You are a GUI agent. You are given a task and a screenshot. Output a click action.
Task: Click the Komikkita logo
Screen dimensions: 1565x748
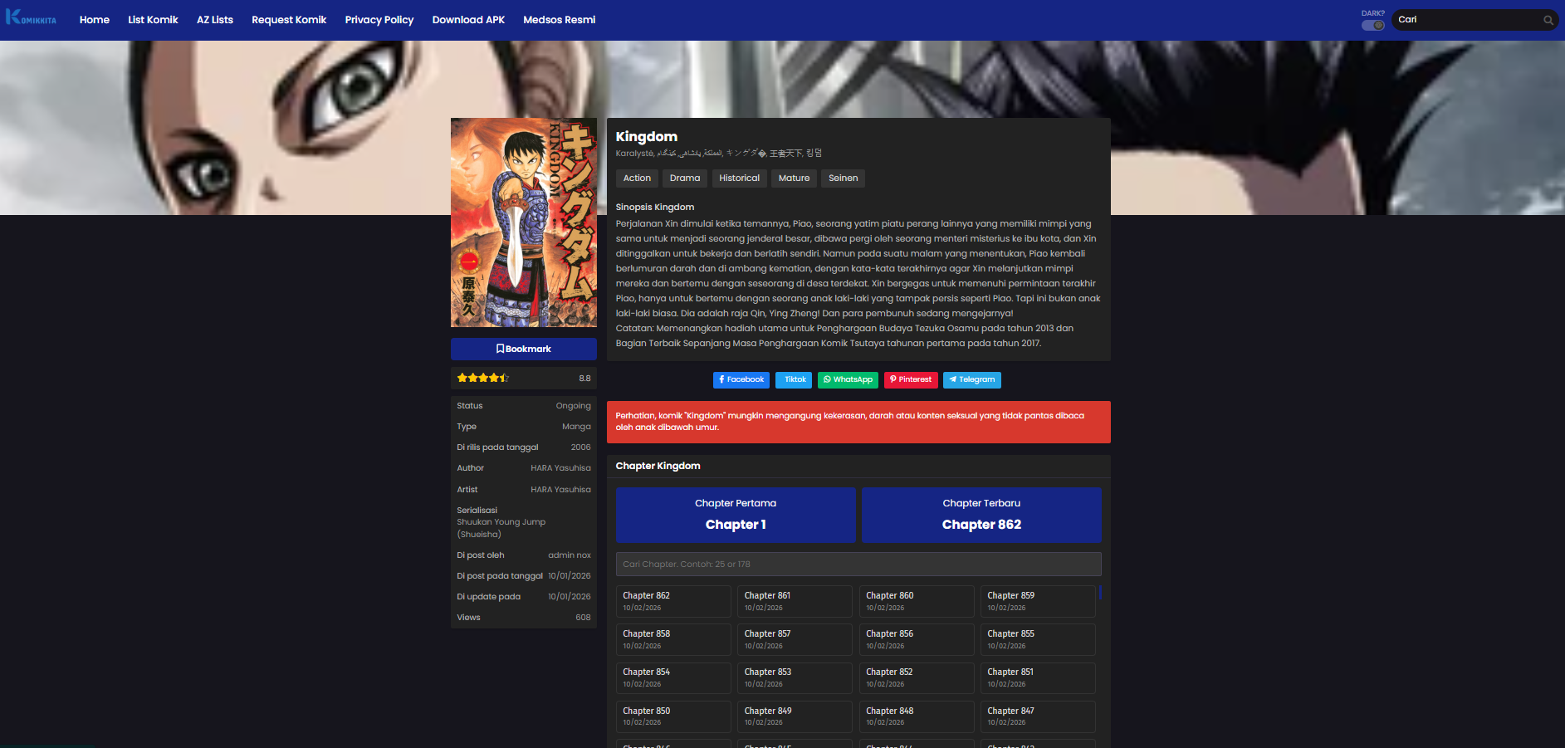tap(31, 17)
